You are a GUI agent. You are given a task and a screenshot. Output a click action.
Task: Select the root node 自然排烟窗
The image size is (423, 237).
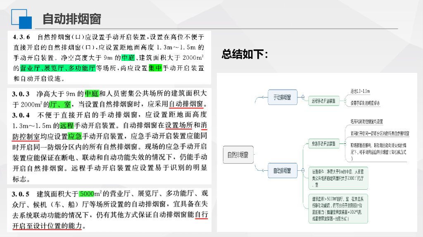pos(238,155)
